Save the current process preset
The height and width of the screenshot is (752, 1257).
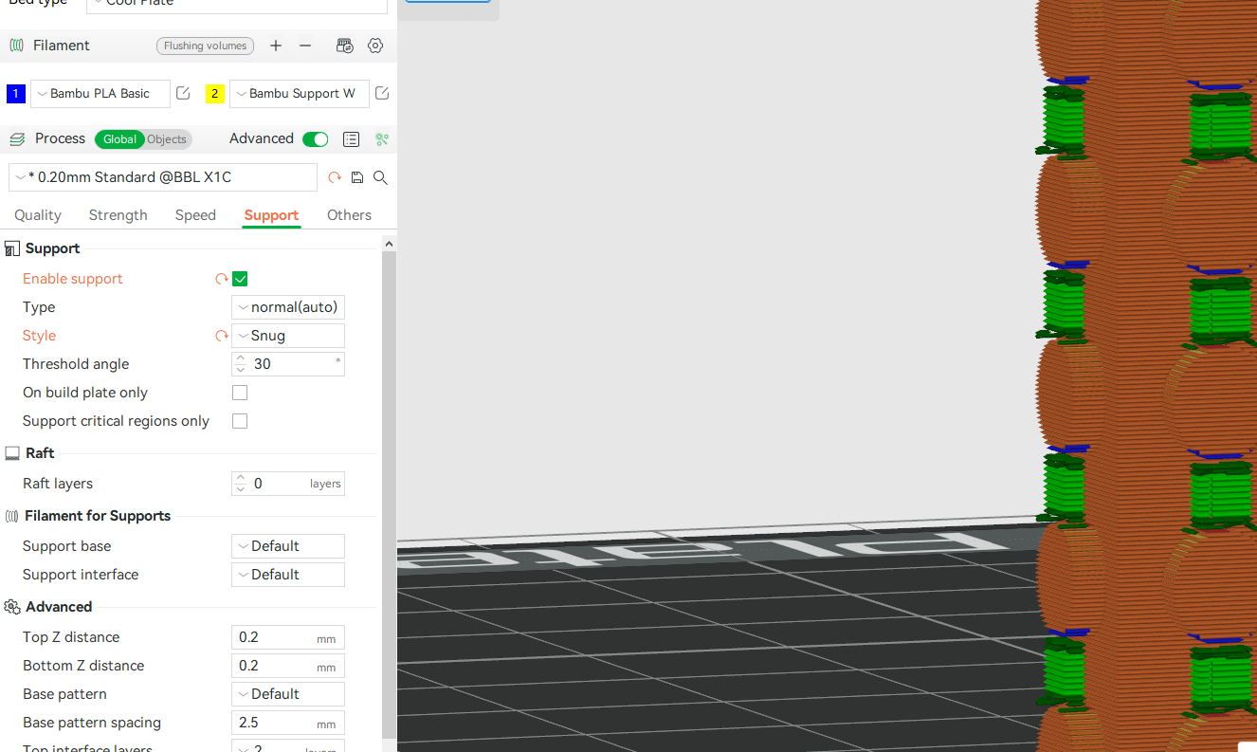click(x=357, y=177)
